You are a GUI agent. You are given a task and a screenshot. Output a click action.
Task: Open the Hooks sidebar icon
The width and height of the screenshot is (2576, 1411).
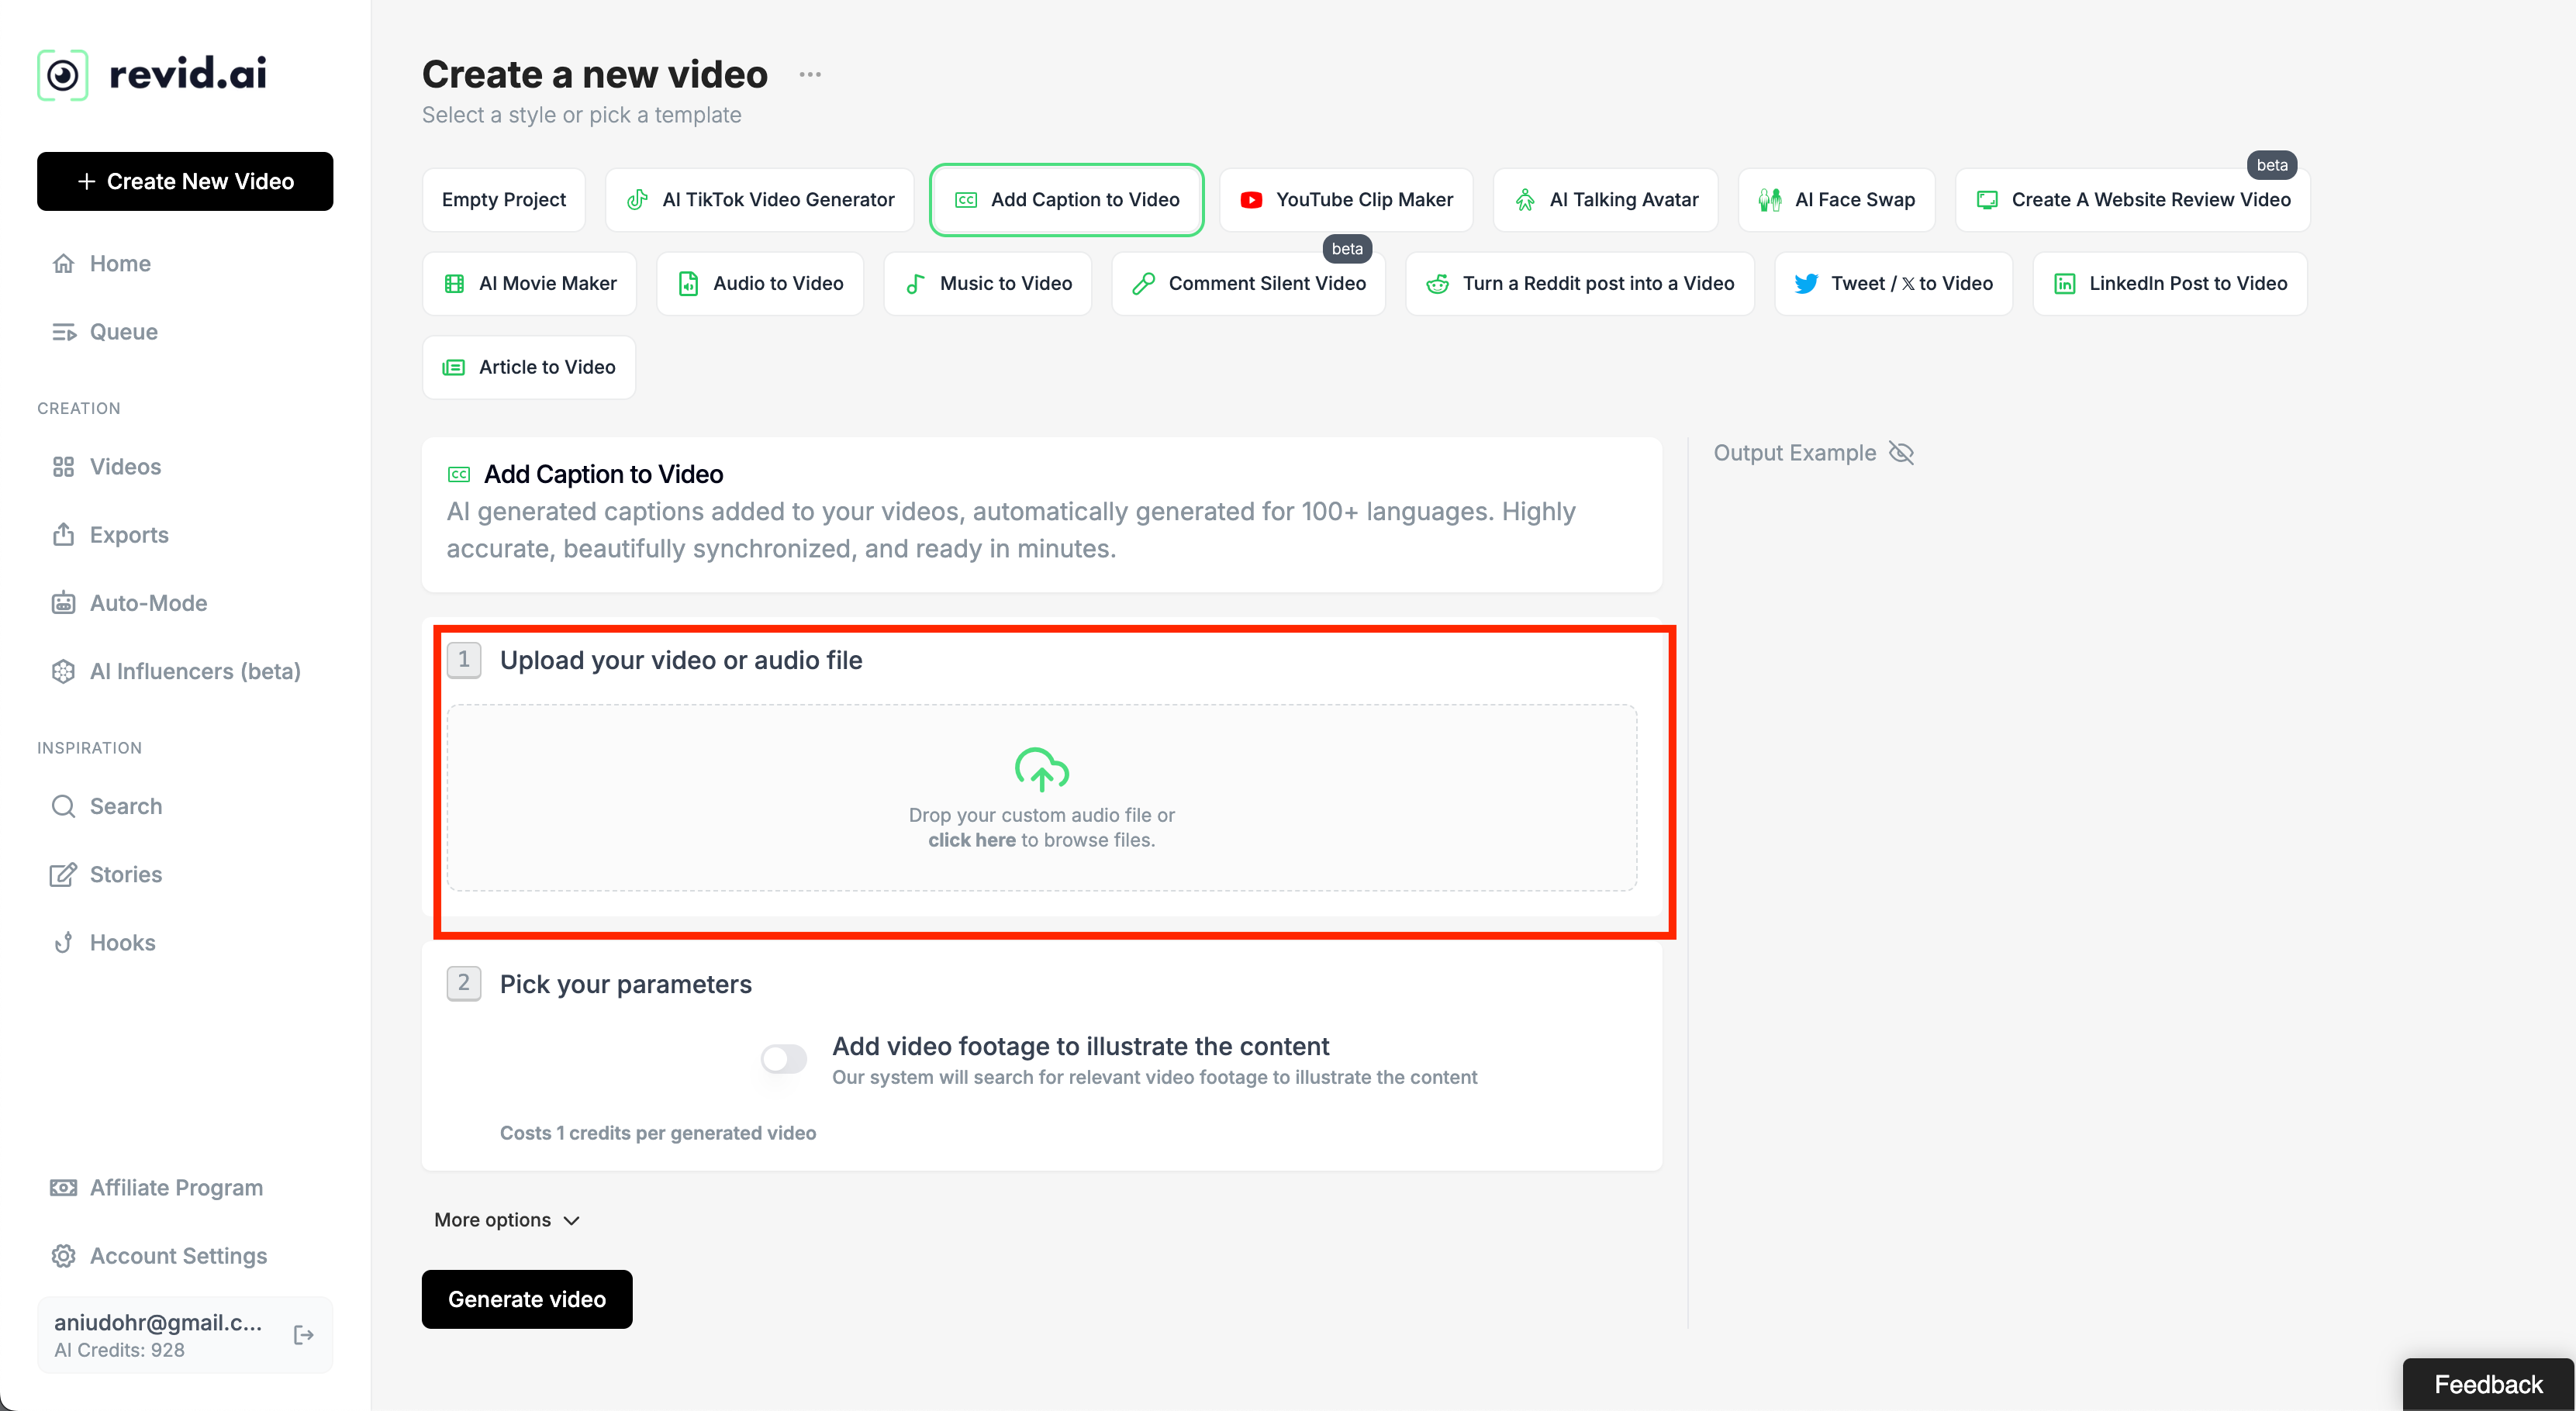[x=63, y=942]
